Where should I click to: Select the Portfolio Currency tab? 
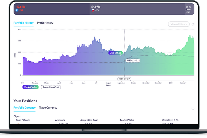(x=25, y=108)
